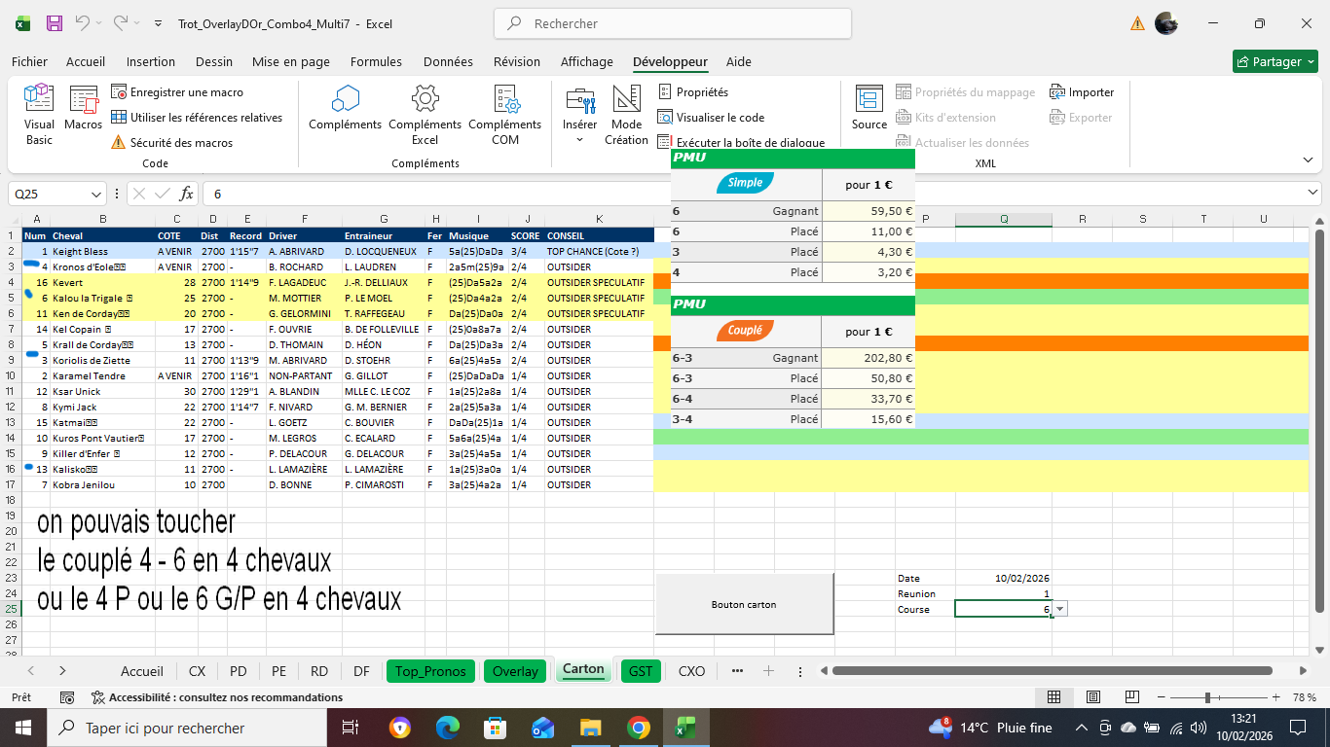This screenshot has width=1330, height=747.
Task: Click the Partager share button
Action: point(1275,61)
